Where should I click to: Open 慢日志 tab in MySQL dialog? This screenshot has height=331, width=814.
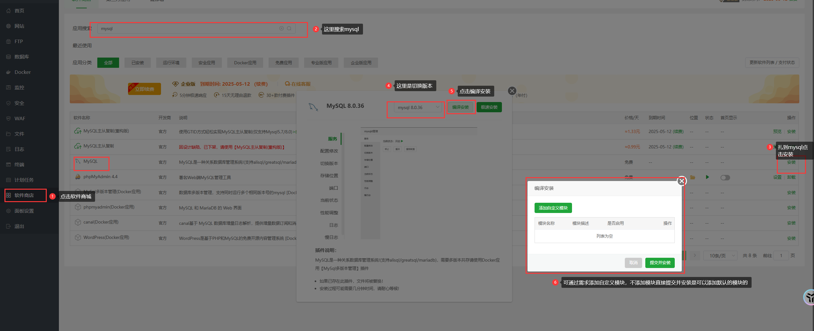tap(331, 237)
